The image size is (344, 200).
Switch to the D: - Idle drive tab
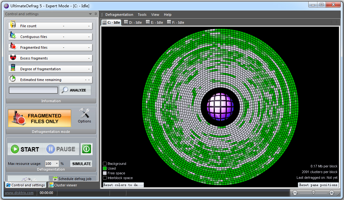(x=133, y=22)
